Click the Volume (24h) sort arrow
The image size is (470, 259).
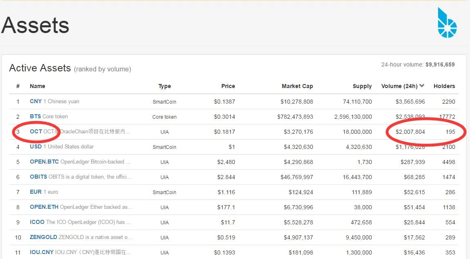point(422,86)
